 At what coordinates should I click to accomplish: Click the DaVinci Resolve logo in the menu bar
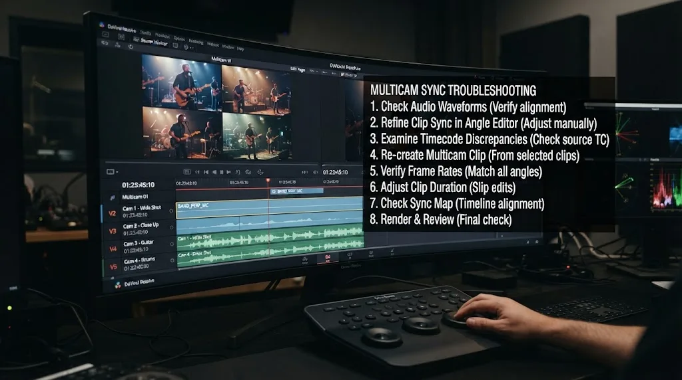(102, 25)
